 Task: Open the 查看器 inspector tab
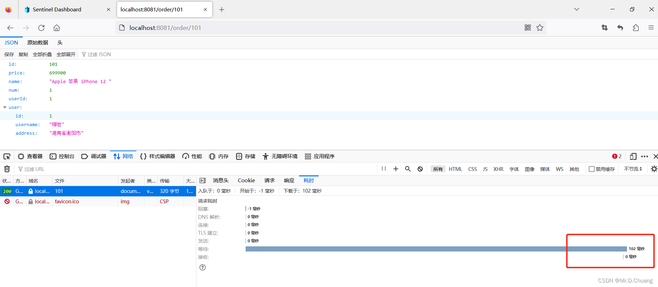click(30, 156)
